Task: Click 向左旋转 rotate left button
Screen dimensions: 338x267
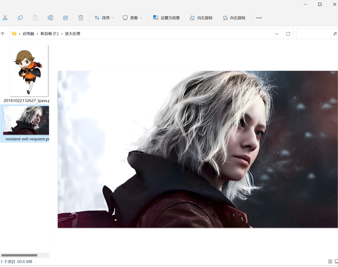Action: point(201,18)
